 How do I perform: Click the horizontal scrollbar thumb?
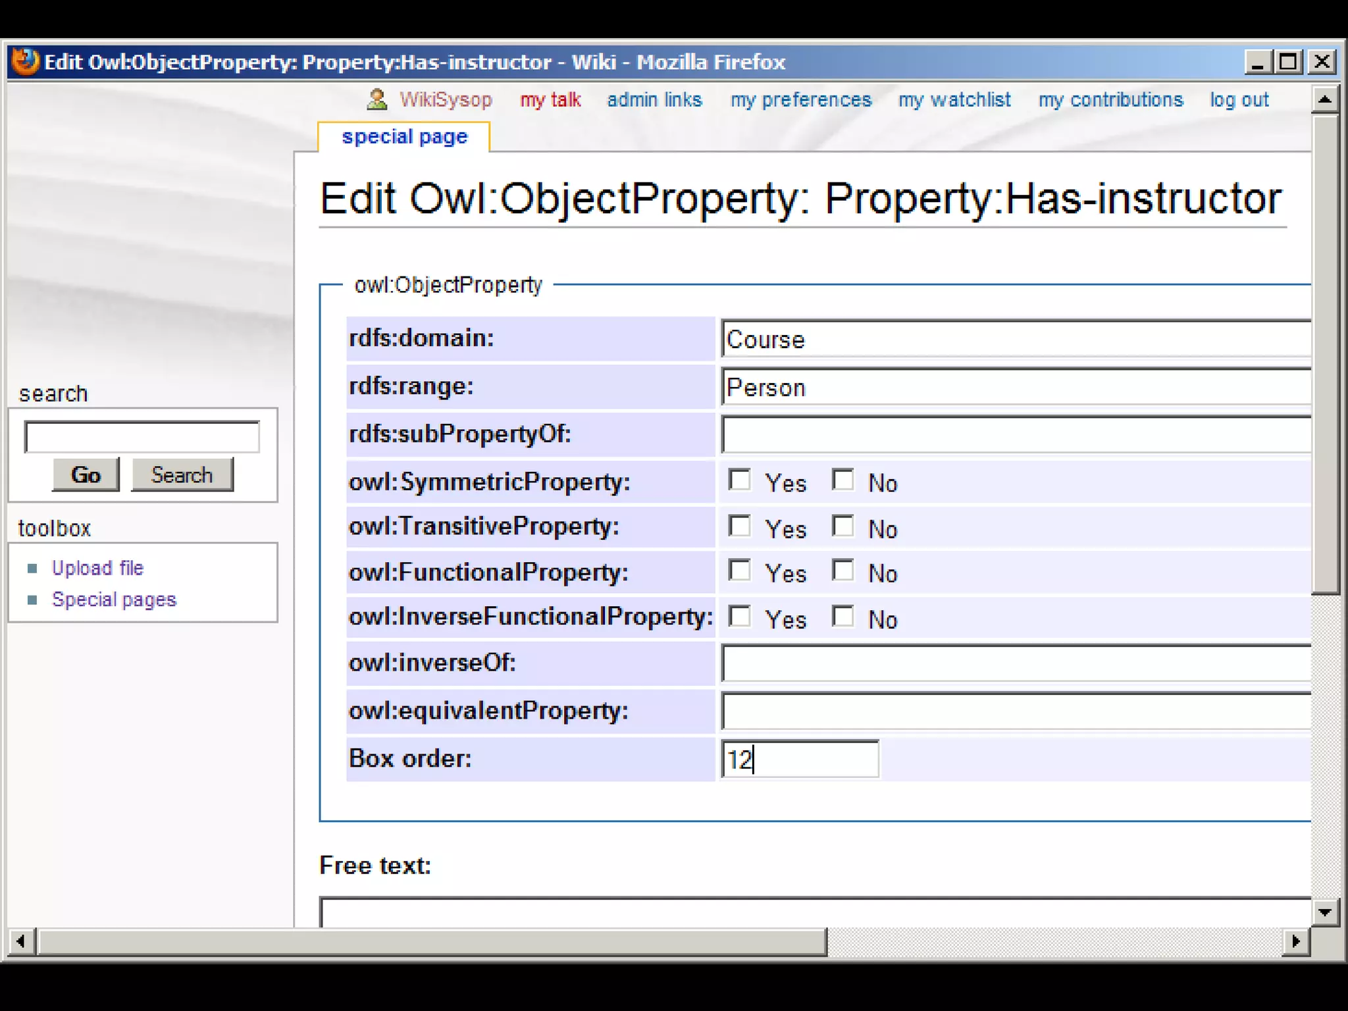432,941
